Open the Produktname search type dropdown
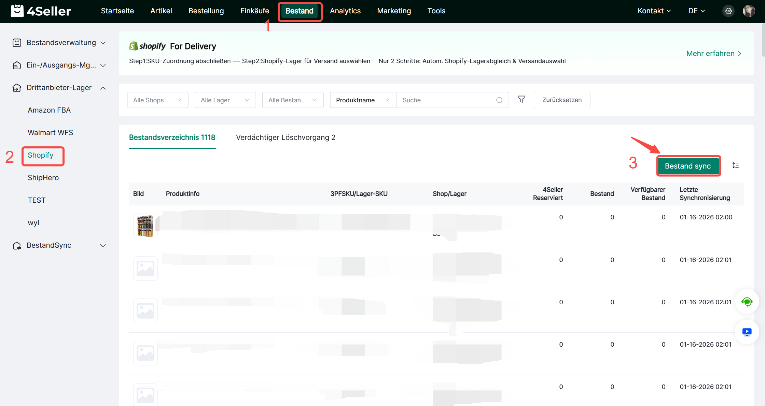 (x=363, y=100)
